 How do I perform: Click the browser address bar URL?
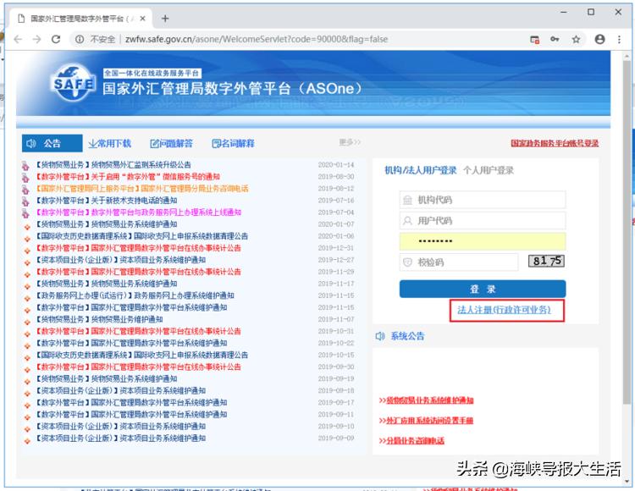pyautogui.click(x=257, y=39)
